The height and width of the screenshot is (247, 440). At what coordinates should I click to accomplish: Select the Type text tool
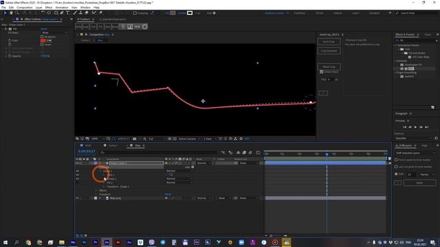click(68, 13)
